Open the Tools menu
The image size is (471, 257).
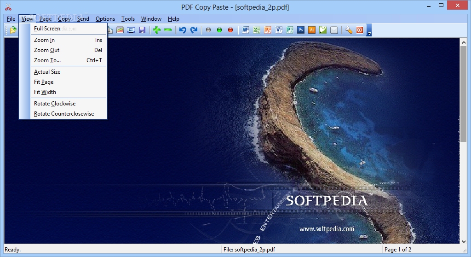128,19
